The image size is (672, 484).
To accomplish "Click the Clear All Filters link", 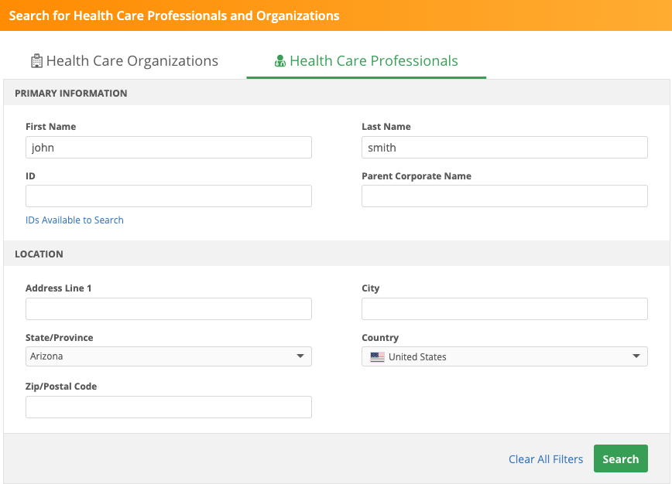I will click(545, 459).
